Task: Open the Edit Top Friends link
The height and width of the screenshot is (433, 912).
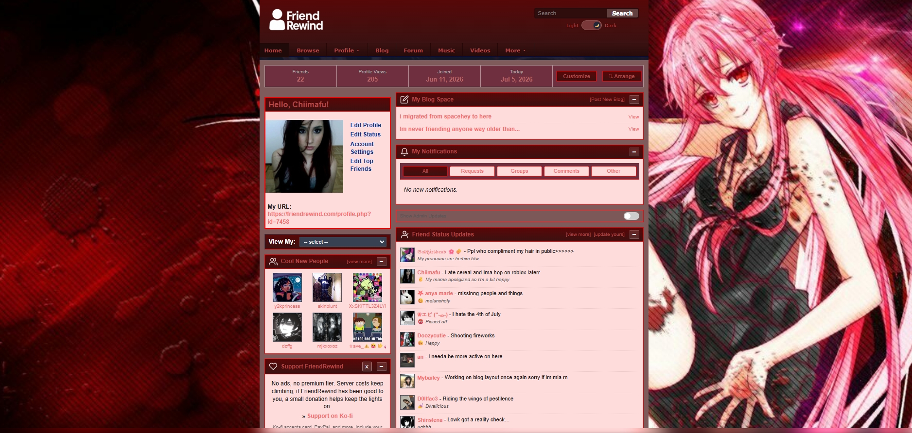Action: [x=362, y=165]
